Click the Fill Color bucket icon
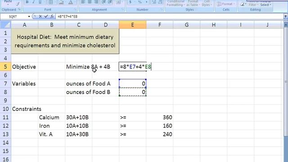Viewport: 288px width, 162px height. click(61, 2)
